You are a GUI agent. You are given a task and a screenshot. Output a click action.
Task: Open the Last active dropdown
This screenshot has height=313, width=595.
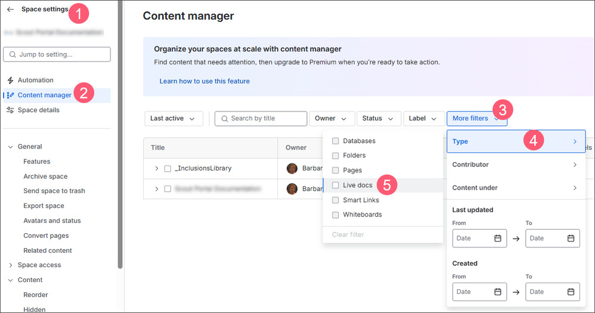coord(173,119)
